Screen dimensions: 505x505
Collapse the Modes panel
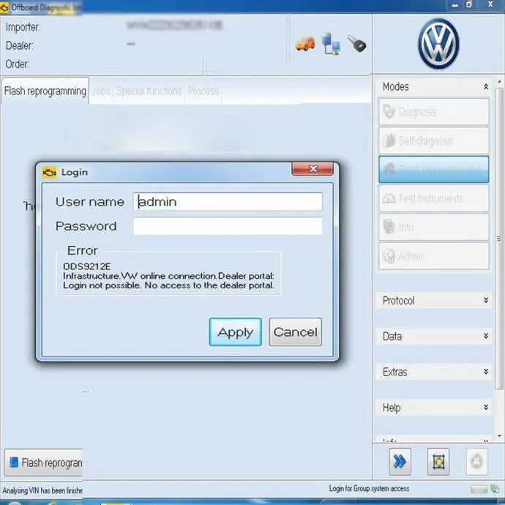pos(486,86)
